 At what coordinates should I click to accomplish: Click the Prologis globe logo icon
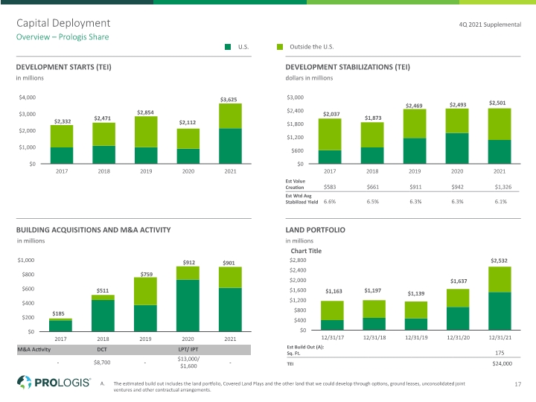[24, 382]
